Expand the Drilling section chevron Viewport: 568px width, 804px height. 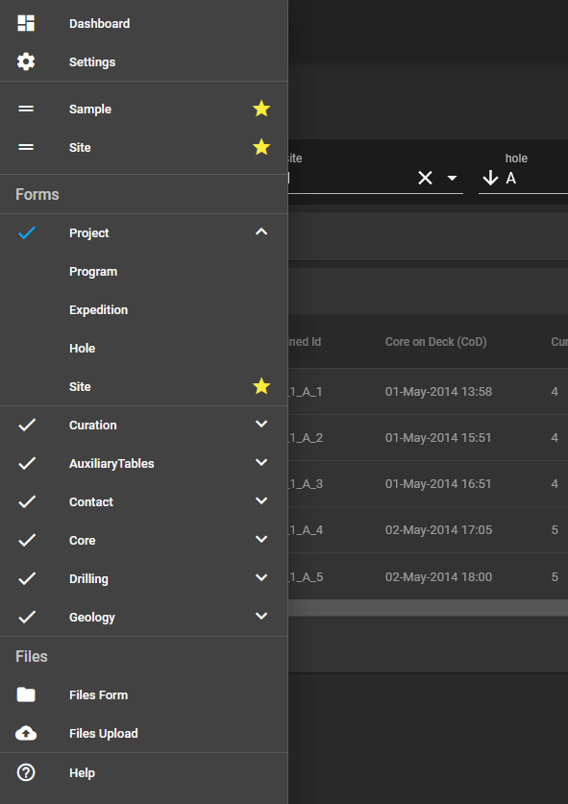click(260, 578)
